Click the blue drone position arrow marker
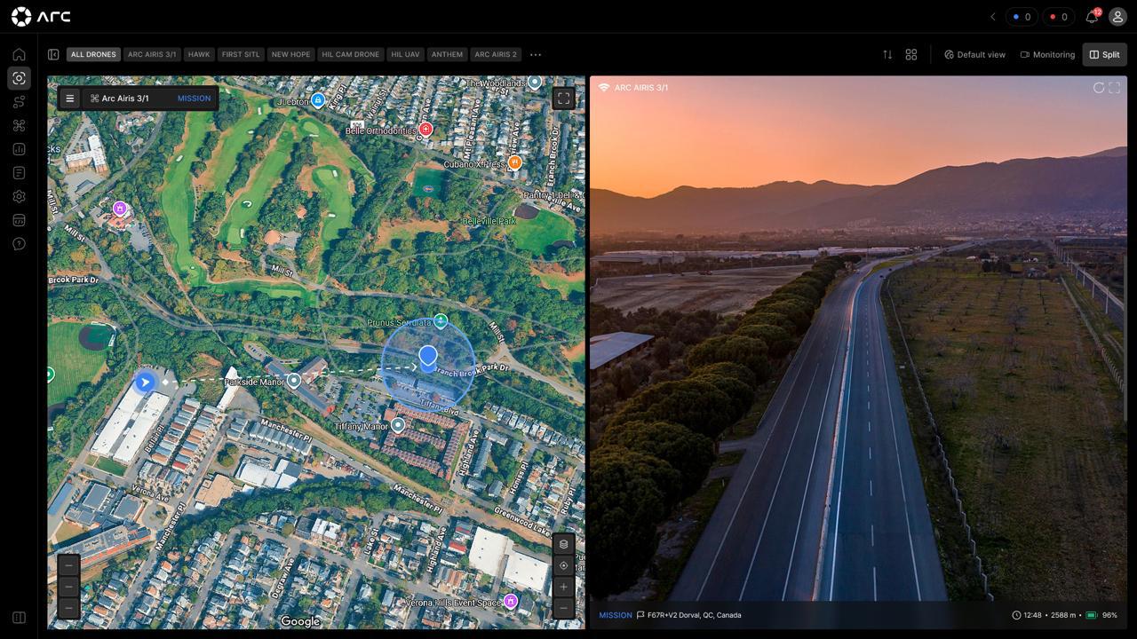Viewport: 1137px width, 639px height. pyautogui.click(x=145, y=383)
